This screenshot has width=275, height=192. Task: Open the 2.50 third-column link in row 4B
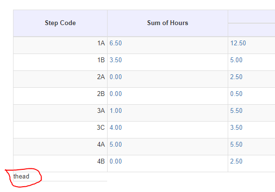pos(236,161)
